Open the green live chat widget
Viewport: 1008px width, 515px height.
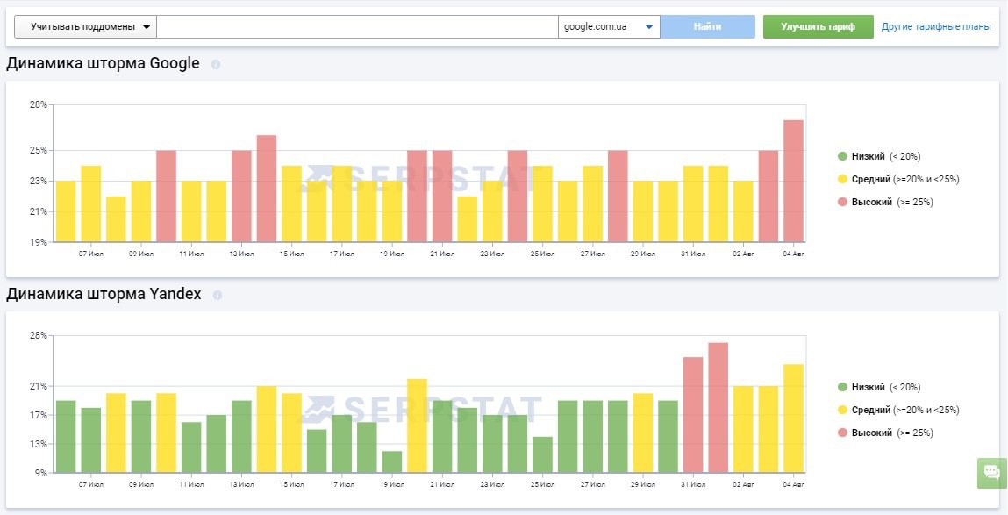click(x=992, y=473)
